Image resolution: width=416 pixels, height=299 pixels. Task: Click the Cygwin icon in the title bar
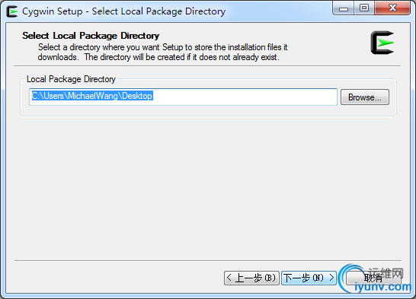(11, 11)
